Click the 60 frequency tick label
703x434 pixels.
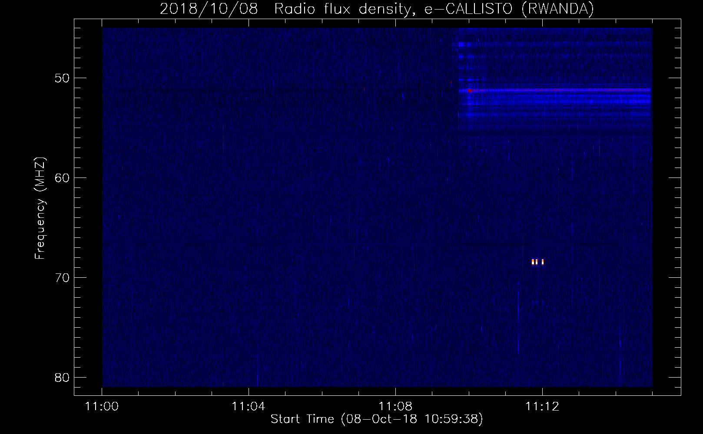63,178
